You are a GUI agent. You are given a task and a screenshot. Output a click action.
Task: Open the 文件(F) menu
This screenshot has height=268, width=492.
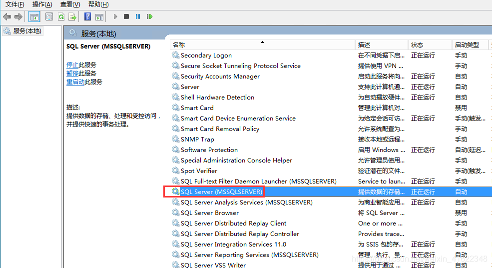[x=15, y=4]
